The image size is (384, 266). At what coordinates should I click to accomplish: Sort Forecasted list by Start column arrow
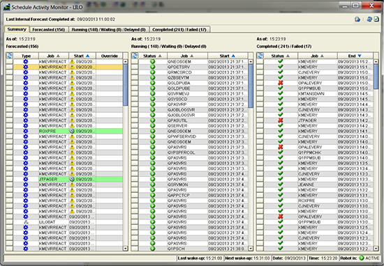87,56
